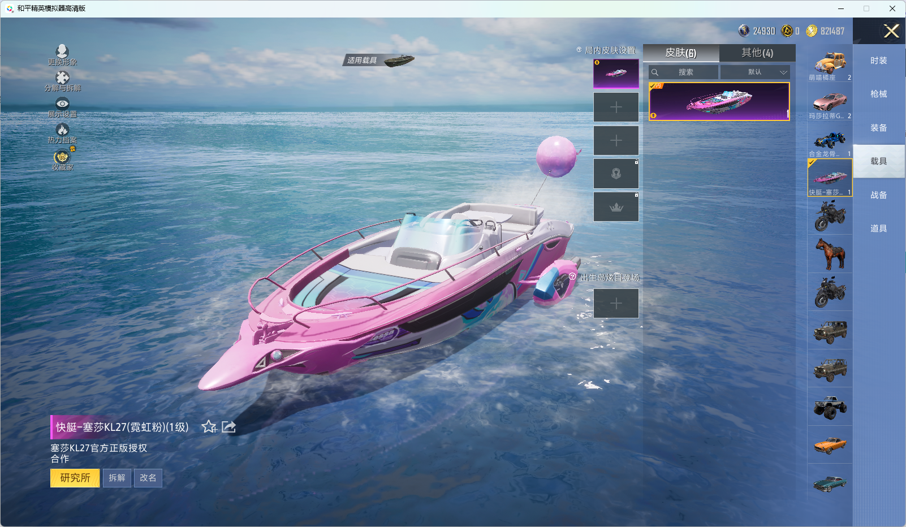Click the search magnifier icon

(655, 72)
